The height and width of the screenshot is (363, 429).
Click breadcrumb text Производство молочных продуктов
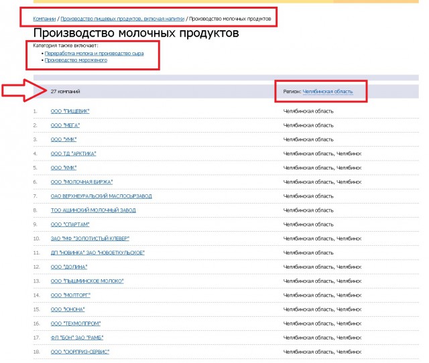(x=230, y=19)
